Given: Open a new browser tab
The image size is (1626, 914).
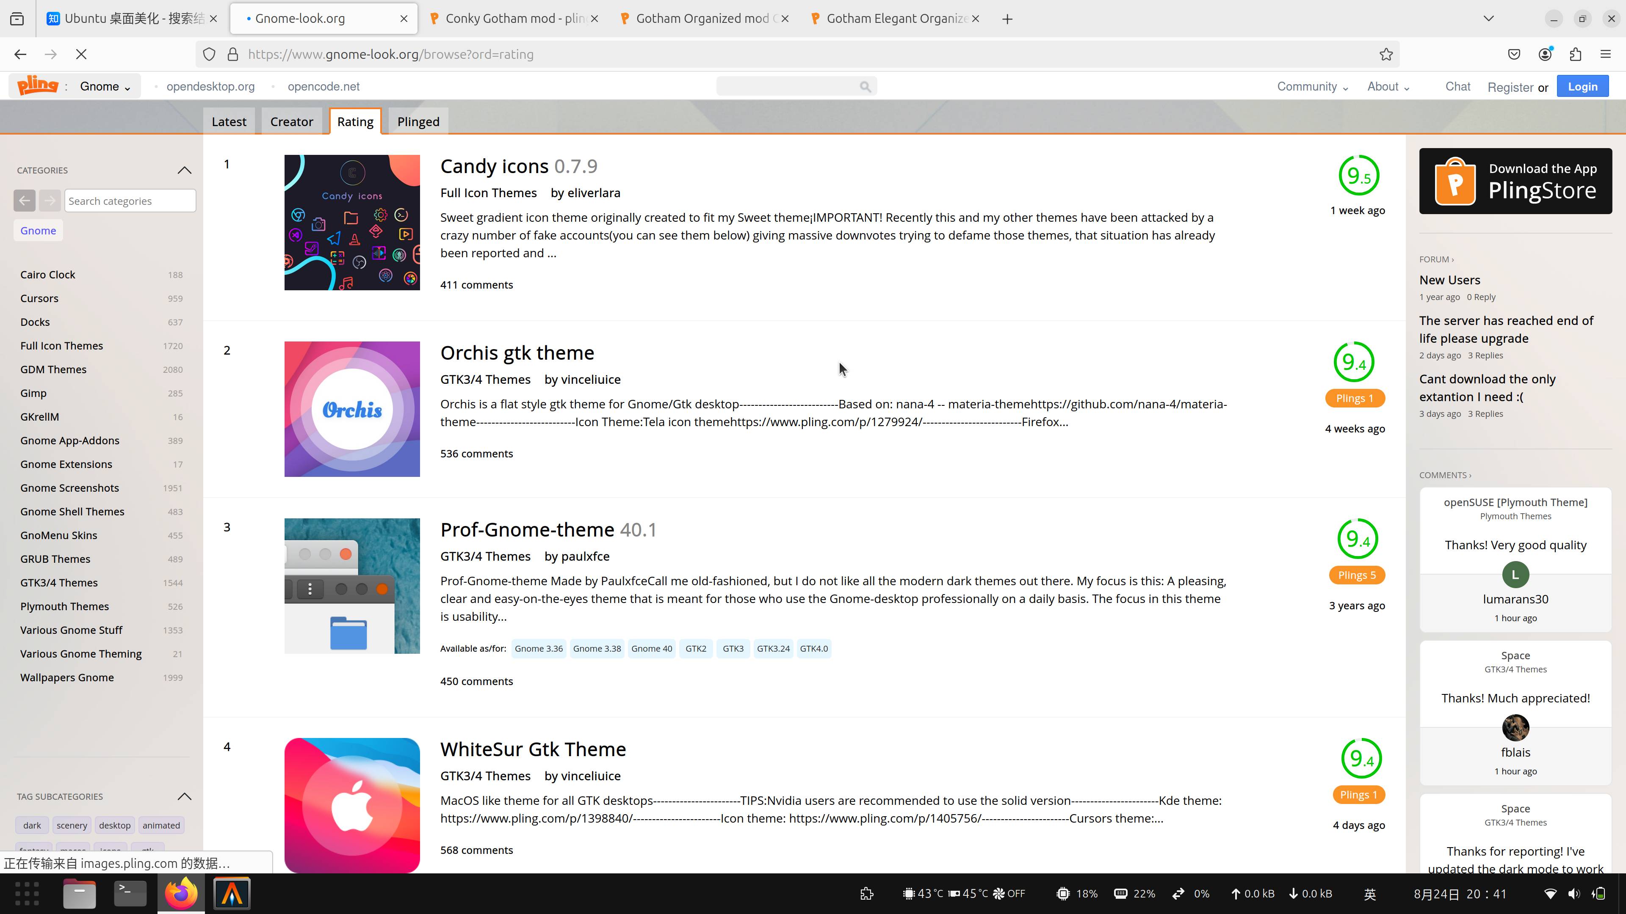Looking at the screenshot, I should pos(1007,19).
